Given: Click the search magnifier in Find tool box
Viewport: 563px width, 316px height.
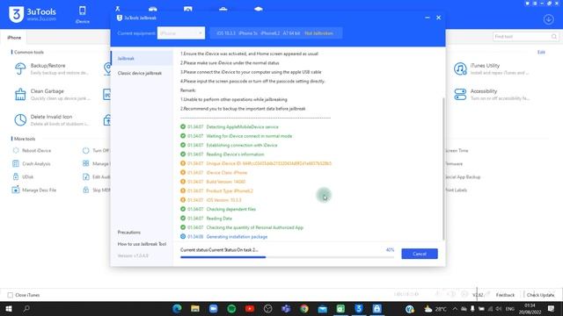Looking at the screenshot, I should tap(553, 37).
